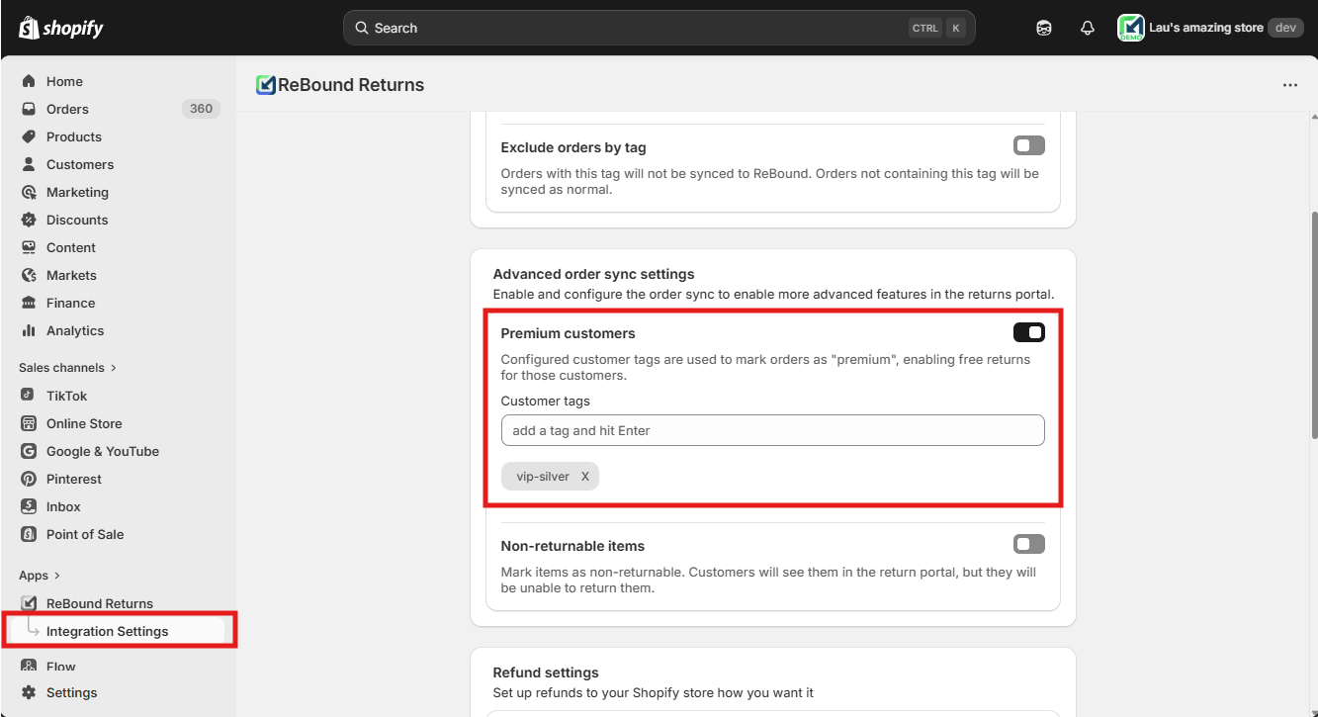
Task: Click the Markets globe icon
Action: [29, 275]
